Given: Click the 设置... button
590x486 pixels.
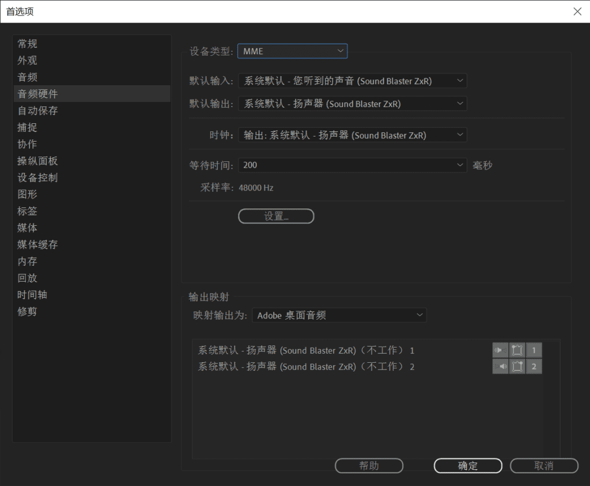Looking at the screenshot, I should point(276,217).
